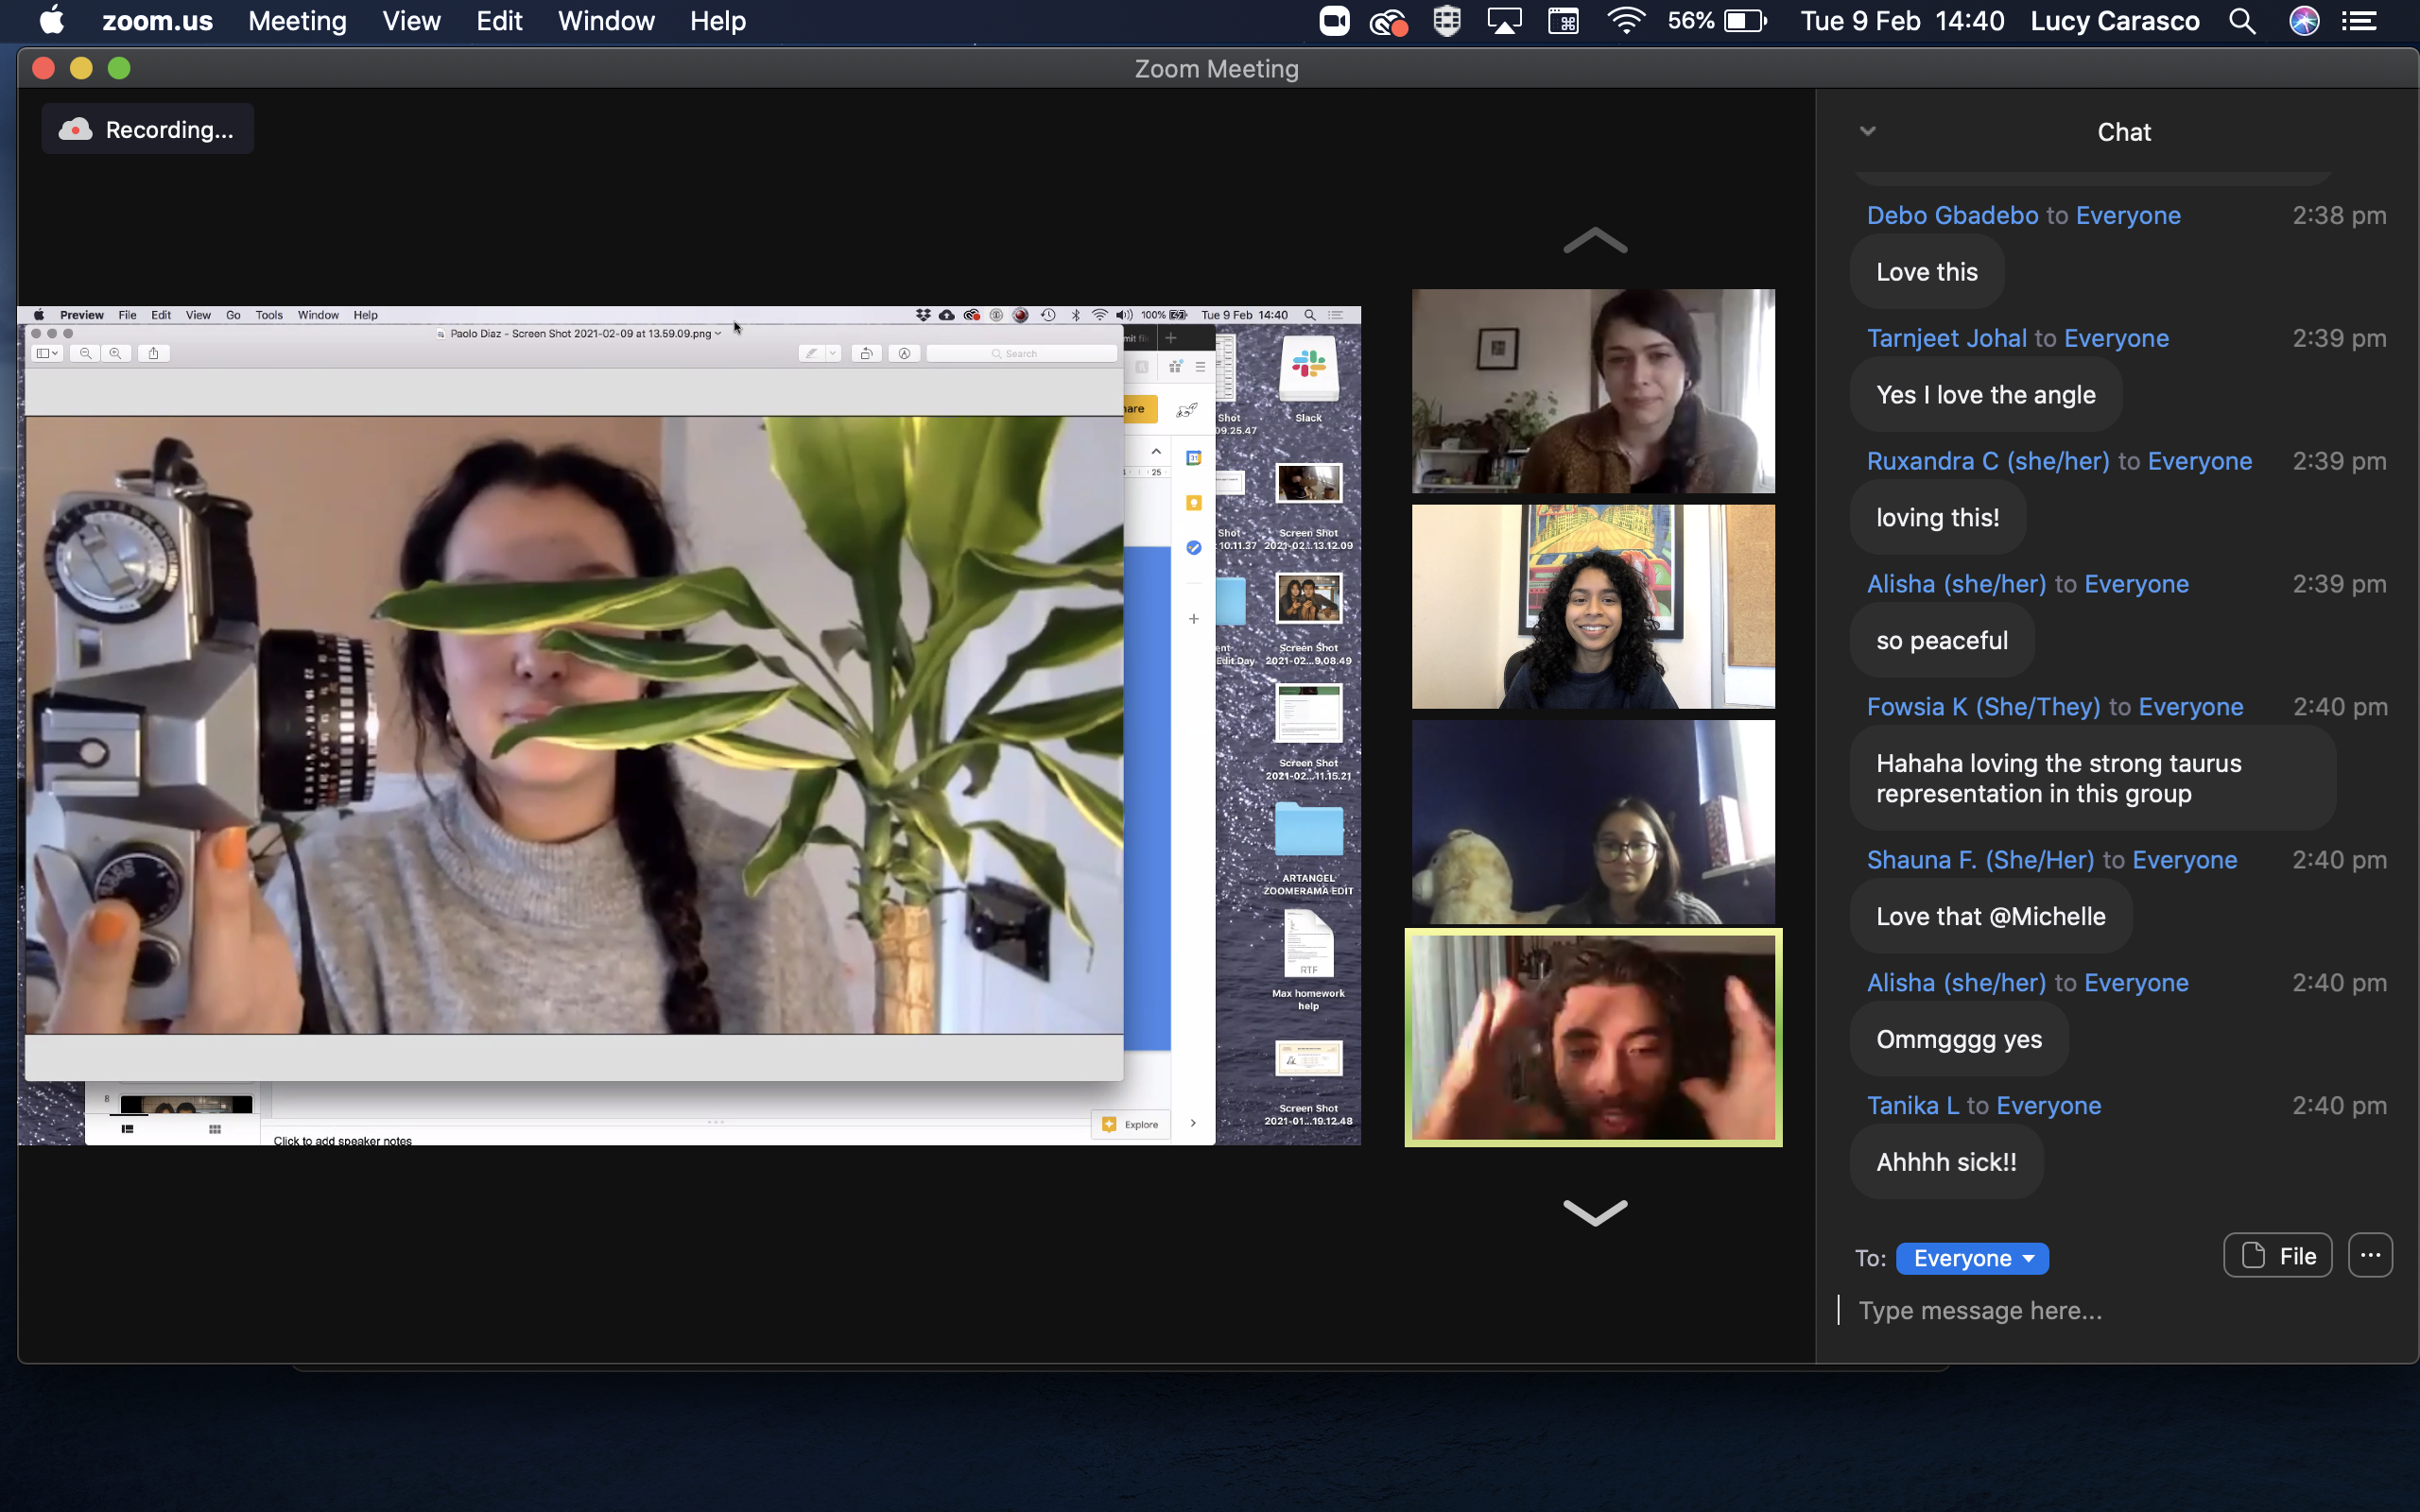Open chat more options ellipsis button
Screen dimensions: 2420x1512
(2370, 1256)
